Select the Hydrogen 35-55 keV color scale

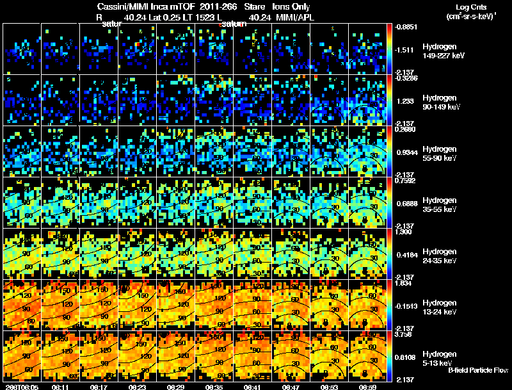coord(389,203)
